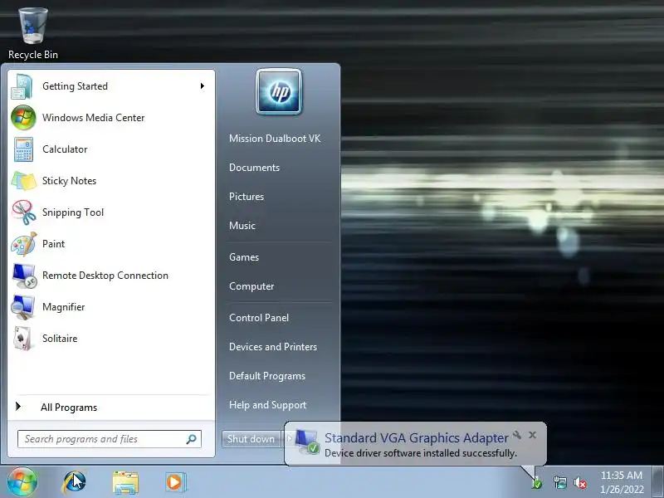Viewport: 664px width, 498px height.
Task: Click the Snipping Tool label text
Action: point(73,212)
